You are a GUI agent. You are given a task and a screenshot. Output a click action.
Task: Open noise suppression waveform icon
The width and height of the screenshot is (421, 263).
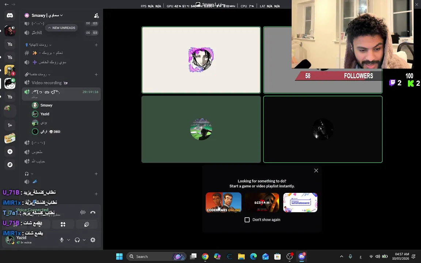83,212
